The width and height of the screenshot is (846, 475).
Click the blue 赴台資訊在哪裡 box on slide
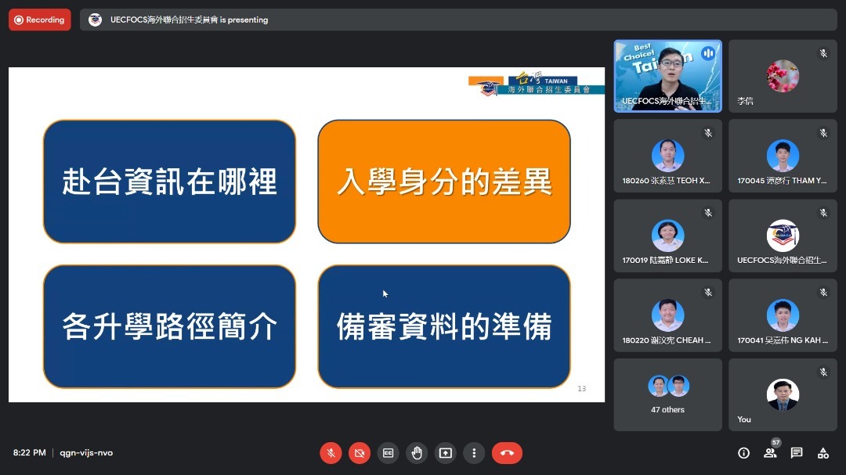pyautogui.click(x=169, y=182)
